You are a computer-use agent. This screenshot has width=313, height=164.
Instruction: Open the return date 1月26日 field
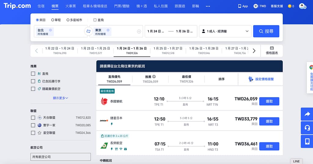pyautogui.click(x=184, y=31)
